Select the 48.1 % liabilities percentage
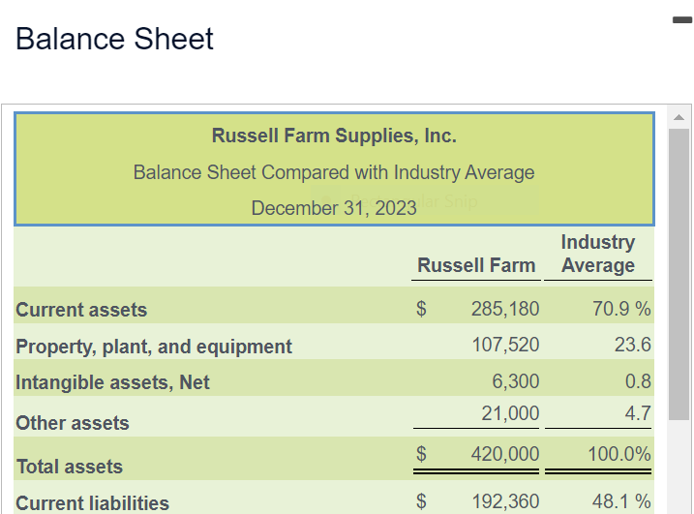The image size is (694, 514). click(x=621, y=501)
